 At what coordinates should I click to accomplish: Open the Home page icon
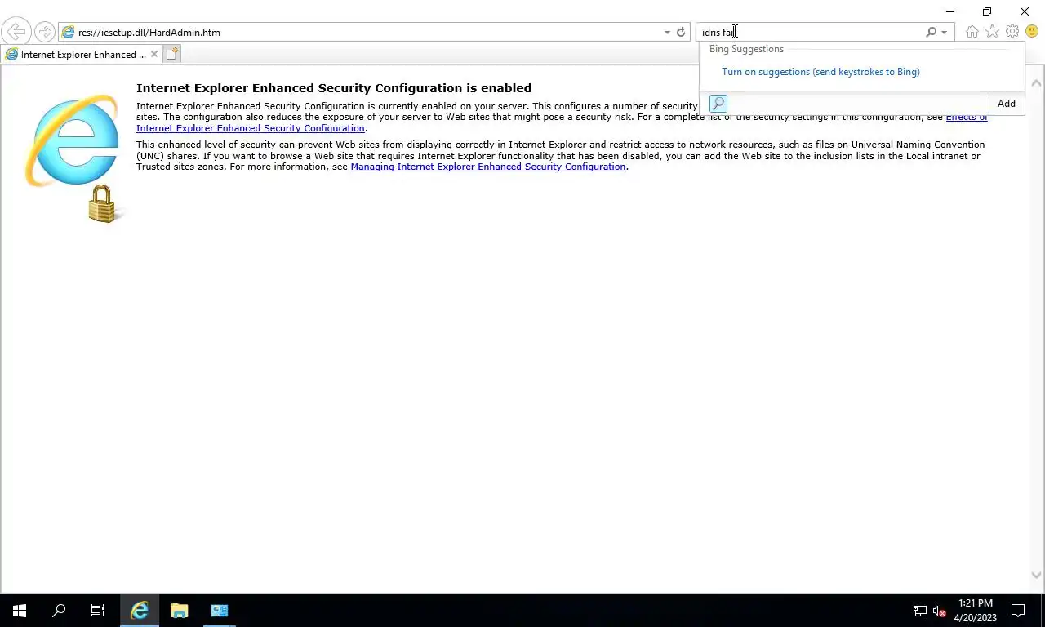[972, 32]
